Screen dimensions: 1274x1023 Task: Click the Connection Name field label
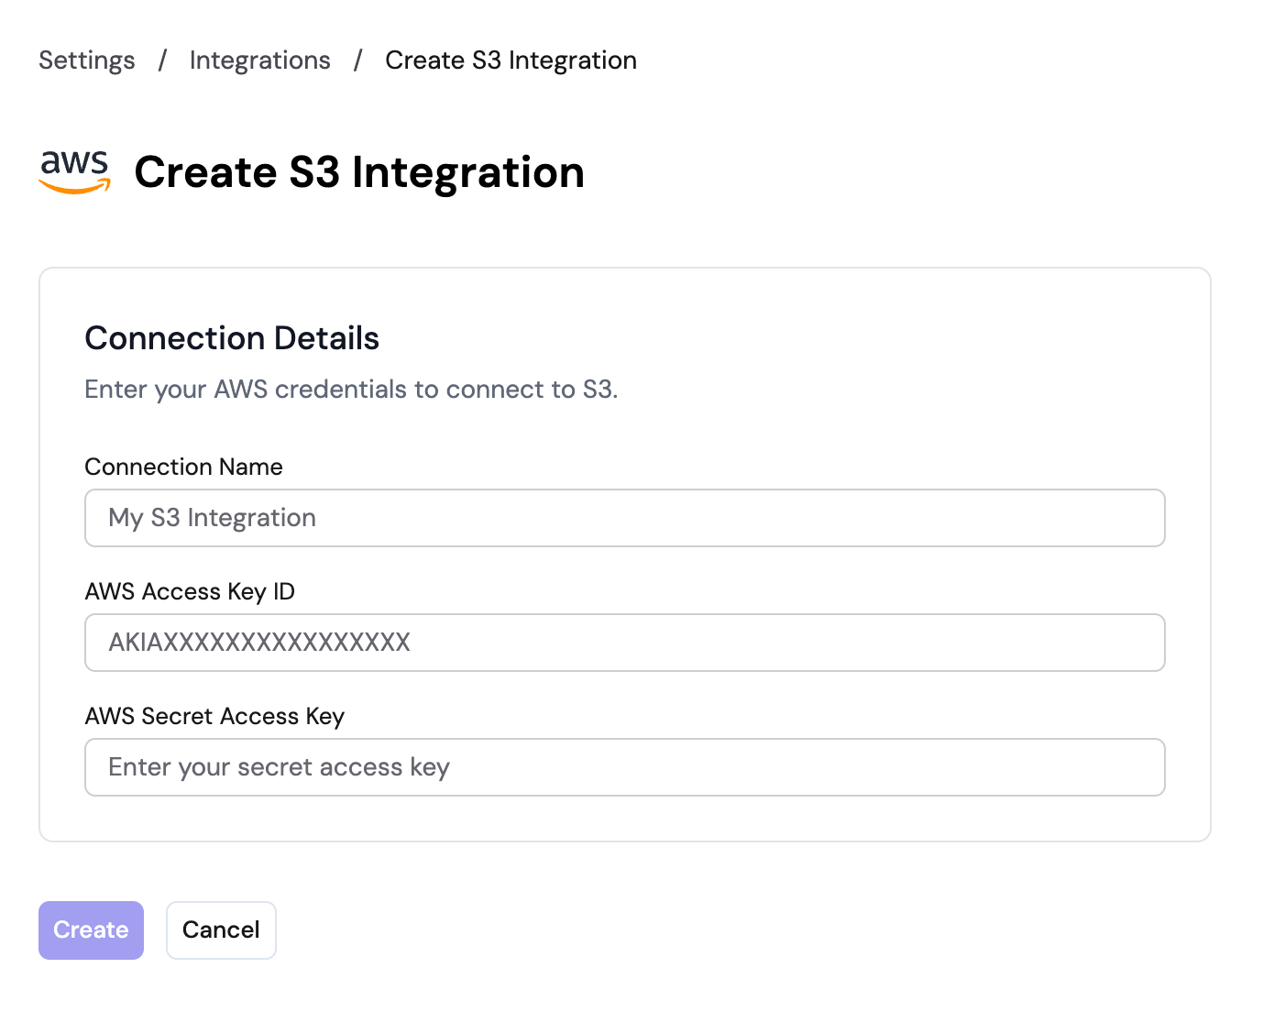pos(183,467)
